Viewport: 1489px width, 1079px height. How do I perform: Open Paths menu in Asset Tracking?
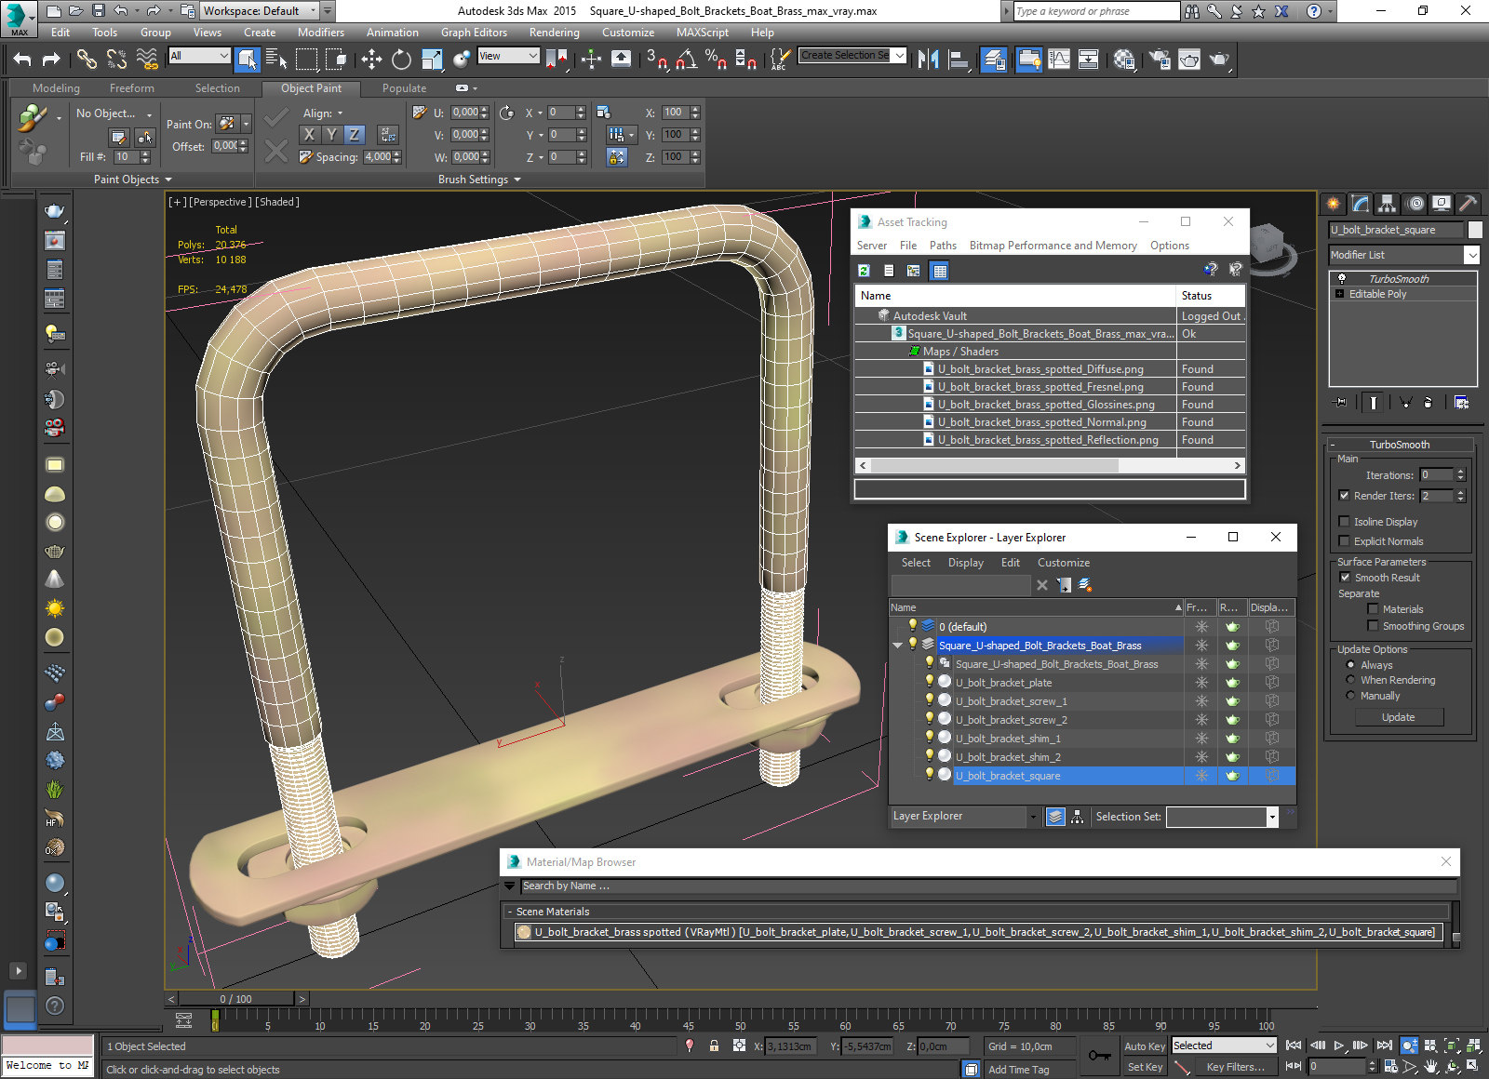click(943, 246)
